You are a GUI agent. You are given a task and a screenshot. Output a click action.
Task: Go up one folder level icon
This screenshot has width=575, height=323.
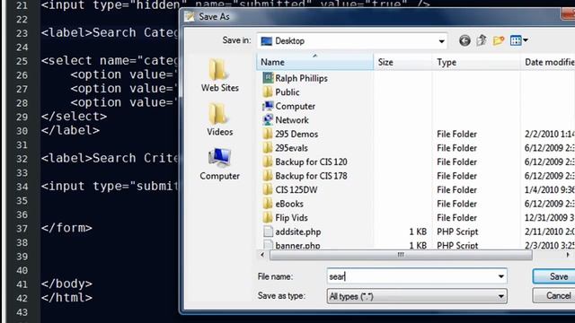pos(482,40)
